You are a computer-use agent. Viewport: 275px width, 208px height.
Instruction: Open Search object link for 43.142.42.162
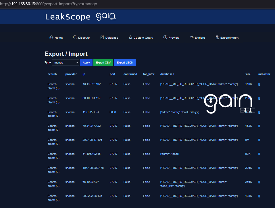click(53, 86)
